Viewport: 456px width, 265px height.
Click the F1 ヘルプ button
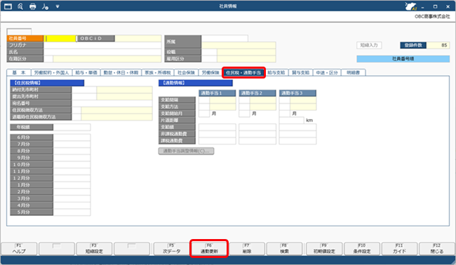click(x=19, y=249)
